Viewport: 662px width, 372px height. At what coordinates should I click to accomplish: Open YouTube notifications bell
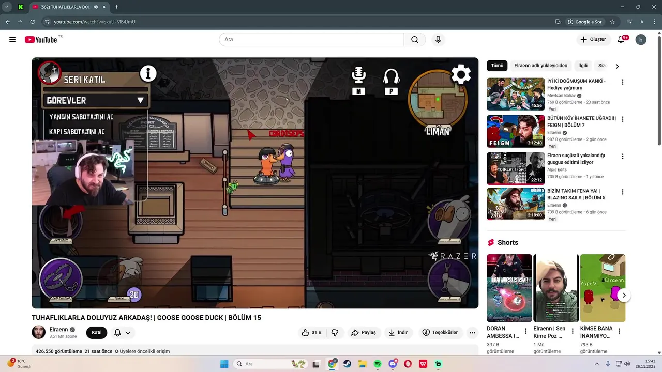(x=621, y=40)
